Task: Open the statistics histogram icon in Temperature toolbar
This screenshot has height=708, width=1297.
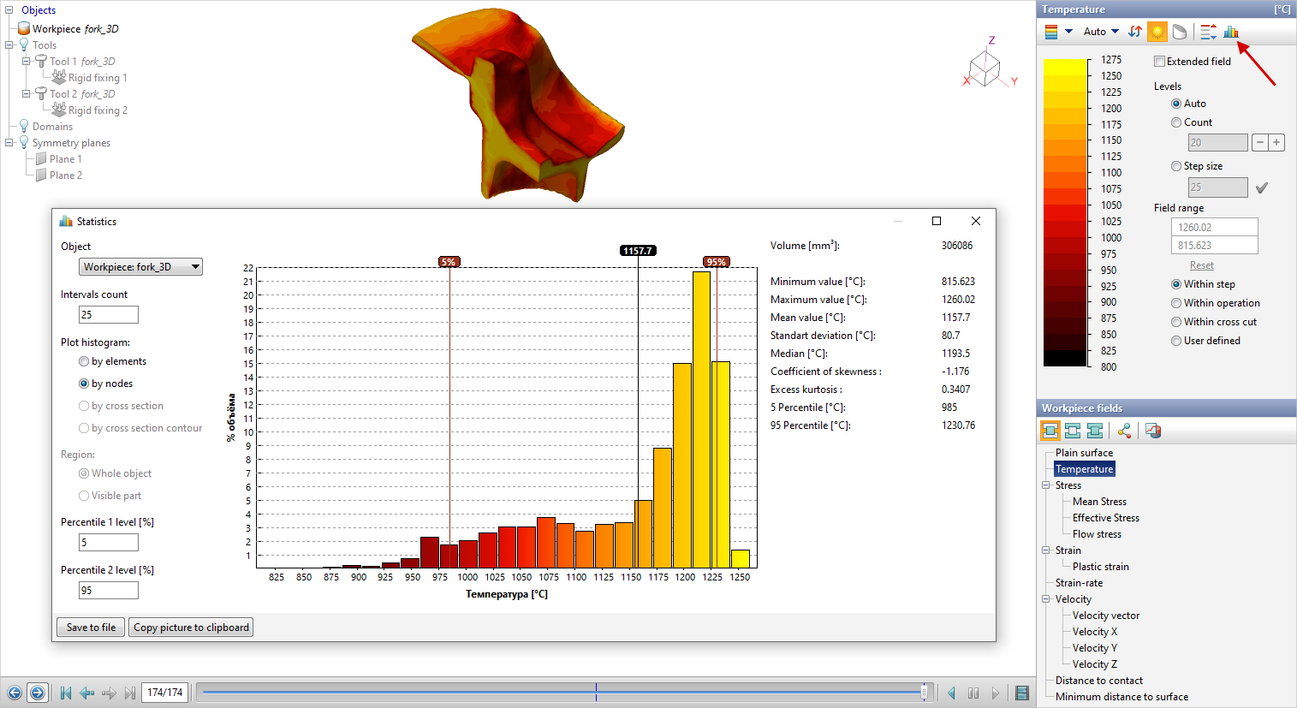Action: coord(1231,32)
